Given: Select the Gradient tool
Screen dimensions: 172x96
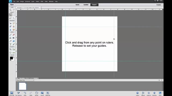Looking at the screenshot, I should pyautogui.click(x=14, y=38).
